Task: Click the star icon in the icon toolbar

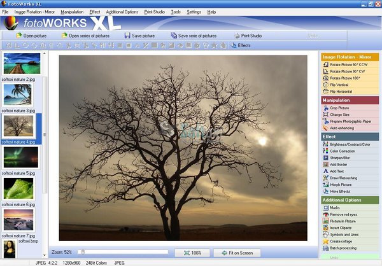Action: point(214,45)
